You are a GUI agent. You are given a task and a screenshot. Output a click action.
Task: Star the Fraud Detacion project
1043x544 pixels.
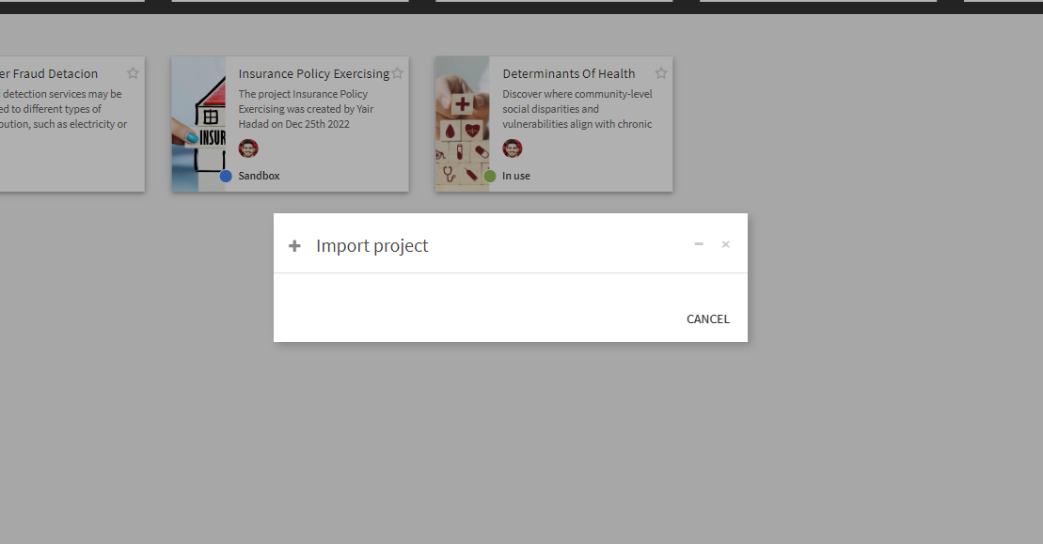(x=133, y=73)
